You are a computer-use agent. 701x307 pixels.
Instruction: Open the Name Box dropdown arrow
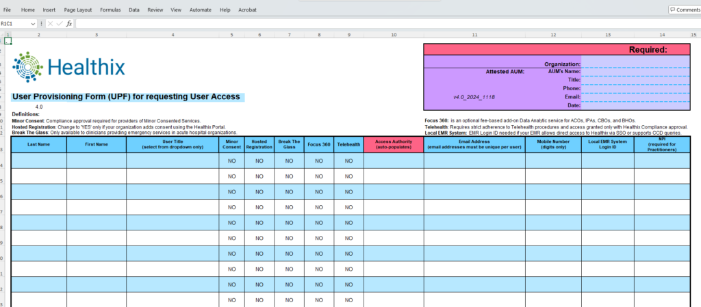33,24
